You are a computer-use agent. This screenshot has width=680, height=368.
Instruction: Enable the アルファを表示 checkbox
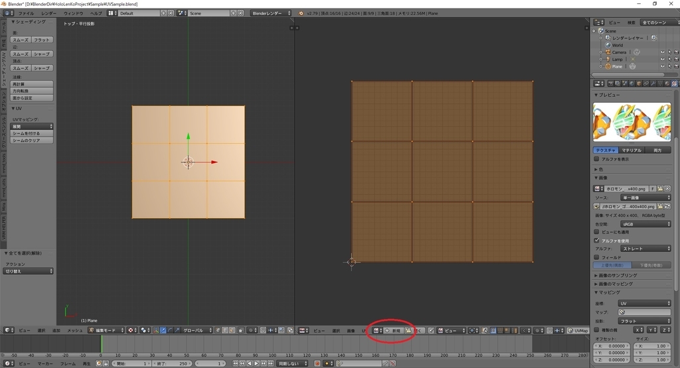tap(597, 159)
